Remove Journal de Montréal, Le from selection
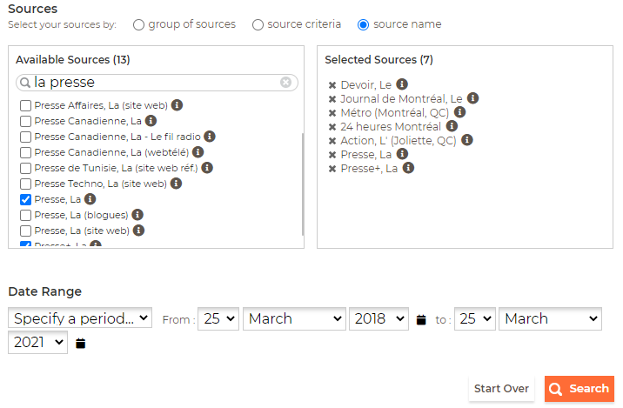623x408 pixels. coord(332,99)
